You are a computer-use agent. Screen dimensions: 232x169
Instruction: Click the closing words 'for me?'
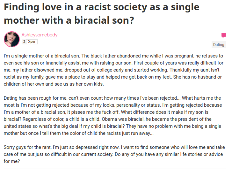[x=12, y=161]
